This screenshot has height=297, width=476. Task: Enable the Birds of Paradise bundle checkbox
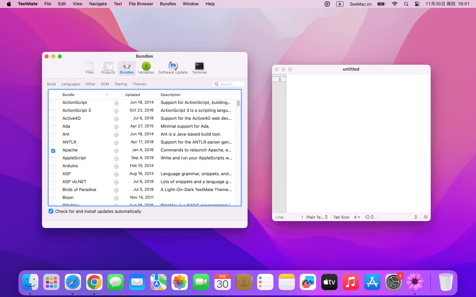(x=53, y=190)
